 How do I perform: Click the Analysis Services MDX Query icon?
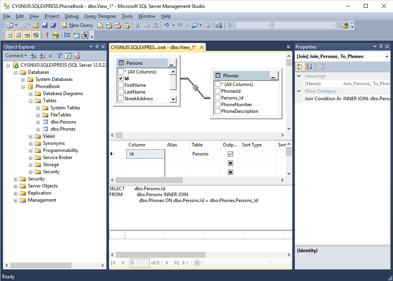109,25
